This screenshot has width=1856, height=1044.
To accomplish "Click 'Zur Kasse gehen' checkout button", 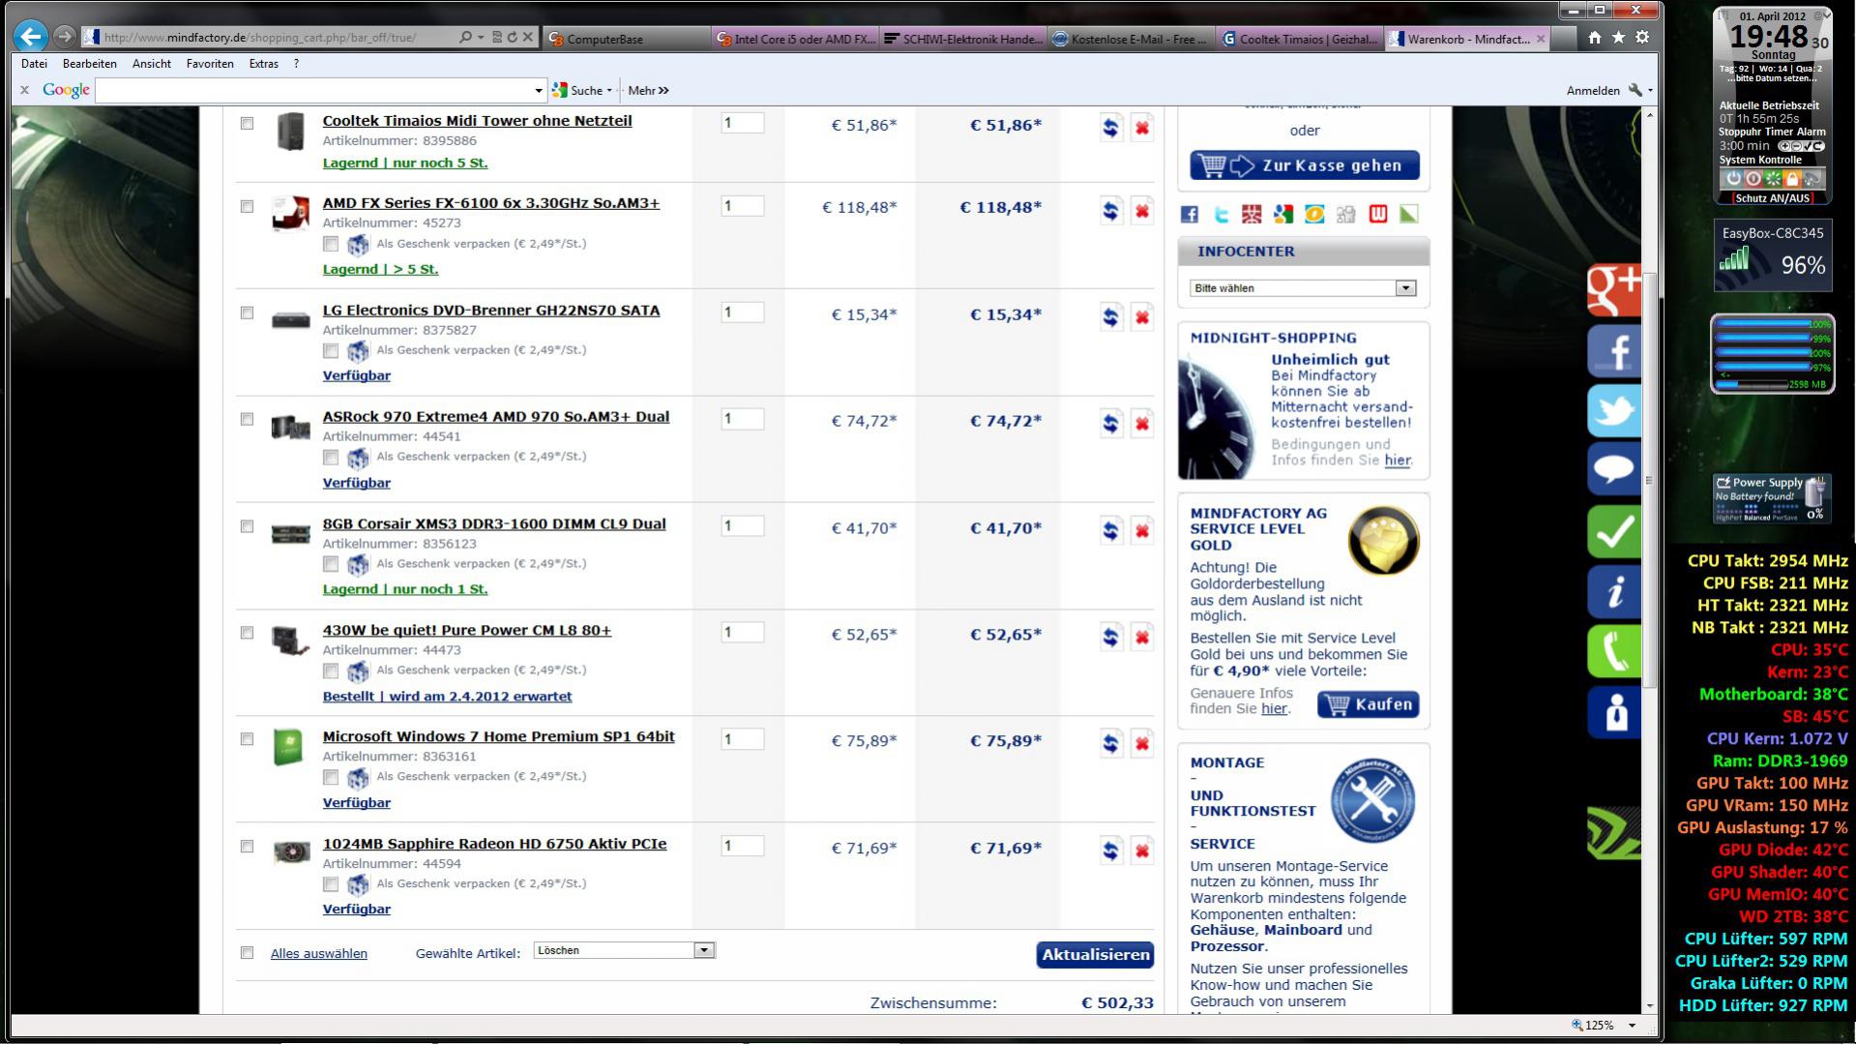I will click(1305, 165).
